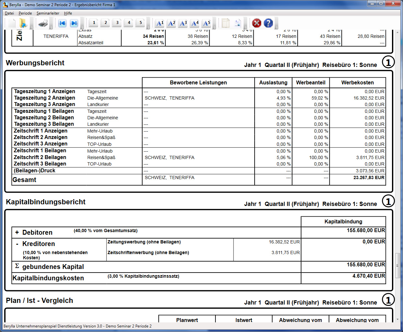The height and width of the screenshot is (332, 403).
Task: Click the Kapitalbindung column header
Action: [343, 222]
